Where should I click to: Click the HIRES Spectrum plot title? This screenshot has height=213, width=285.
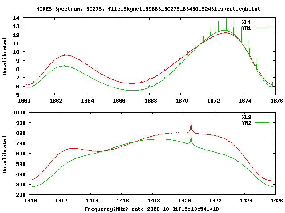[x=148, y=9]
